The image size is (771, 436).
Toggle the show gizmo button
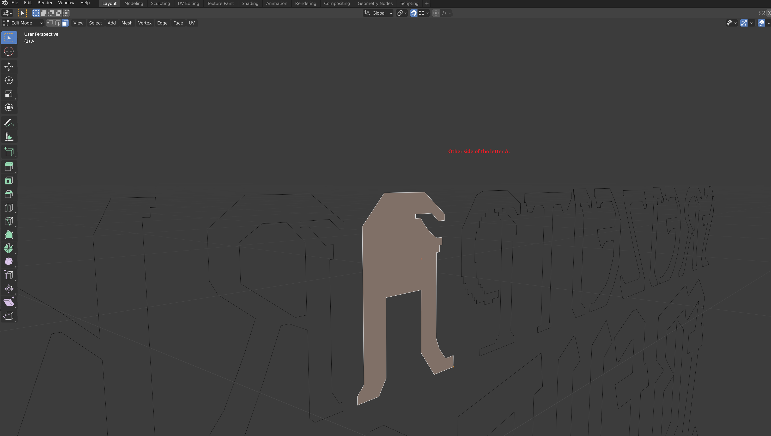pos(744,23)
